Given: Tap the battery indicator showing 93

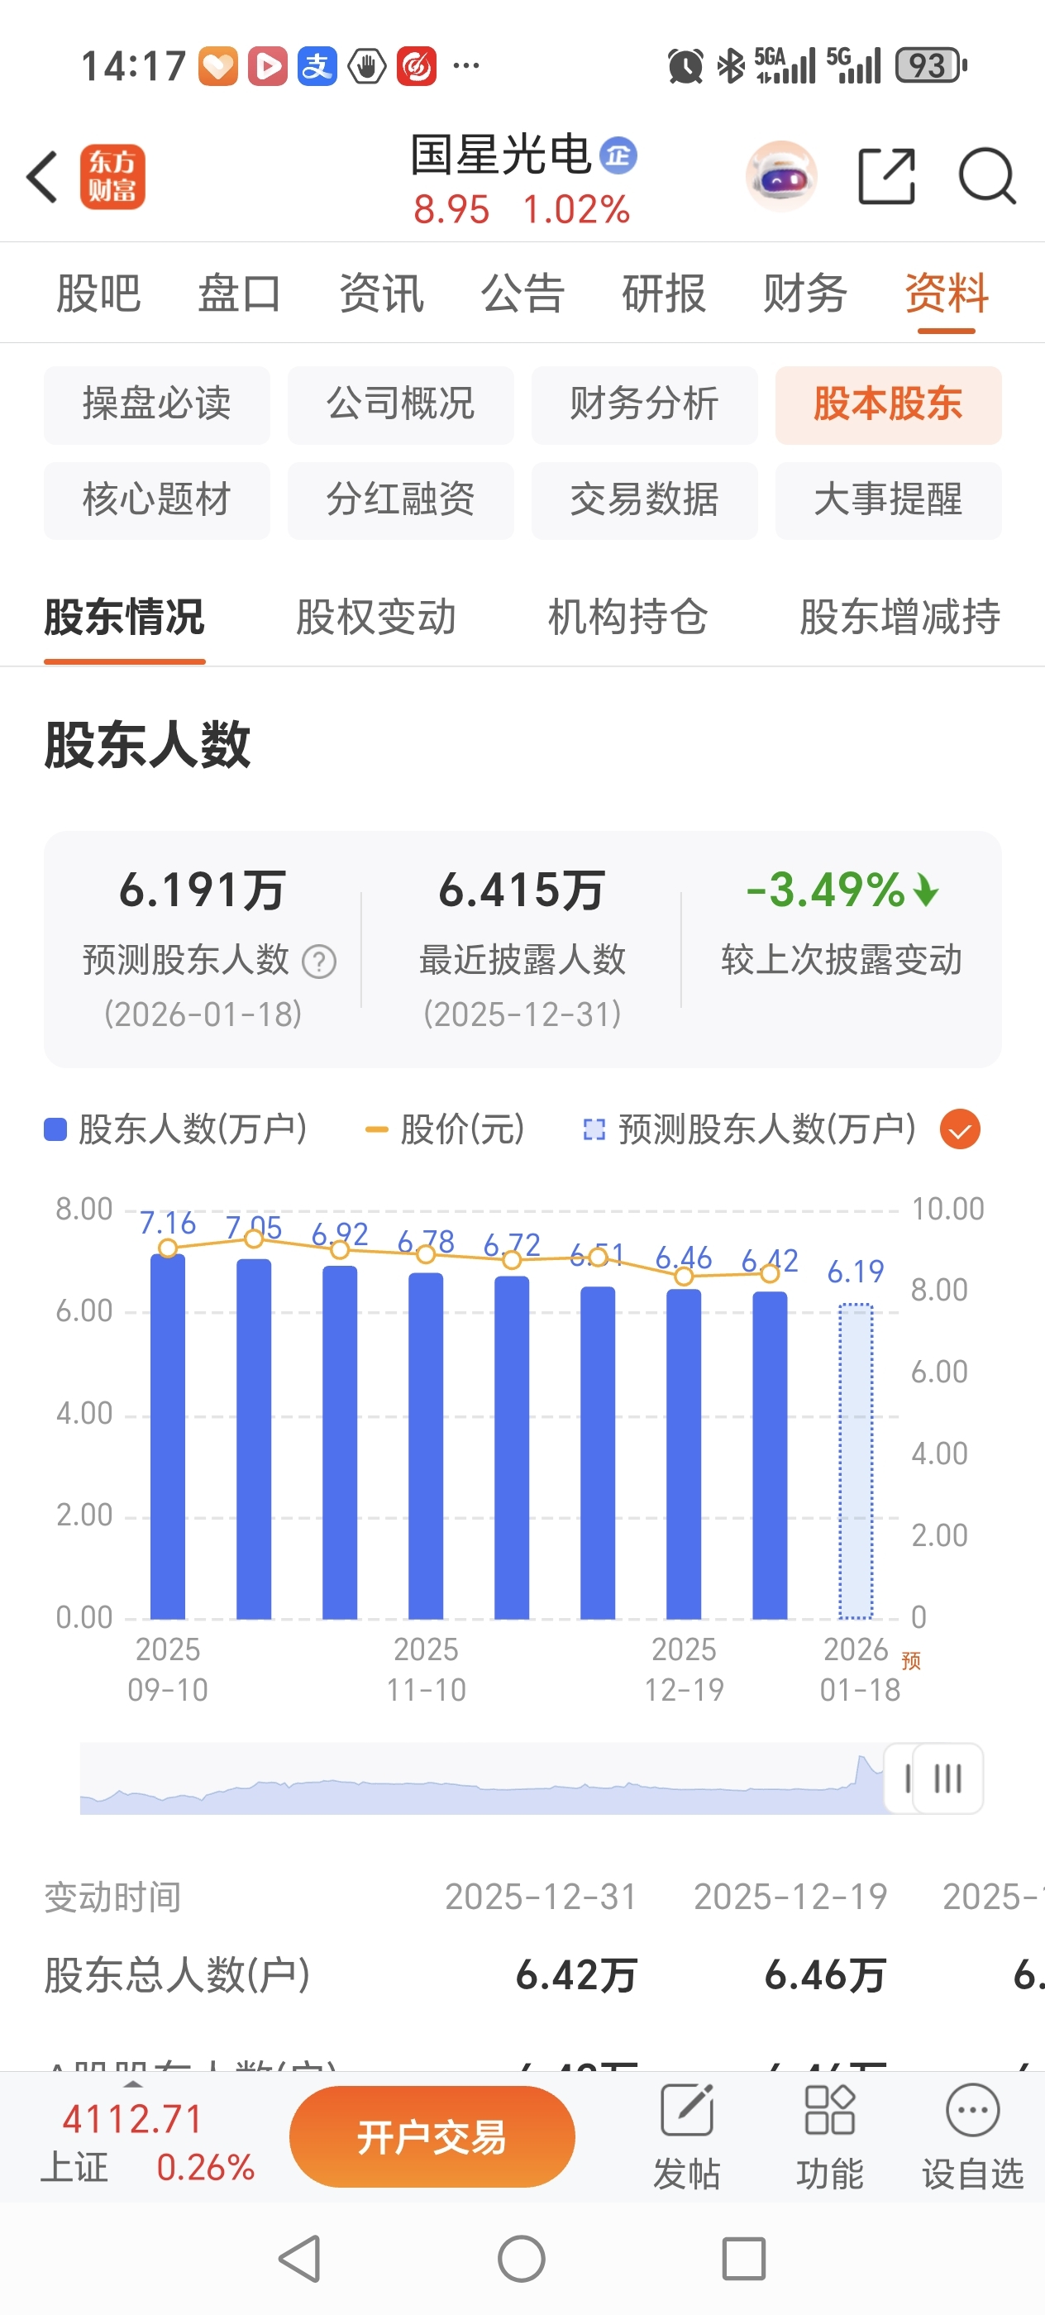Looking at the screenshot, I should (x=931, y=65).
